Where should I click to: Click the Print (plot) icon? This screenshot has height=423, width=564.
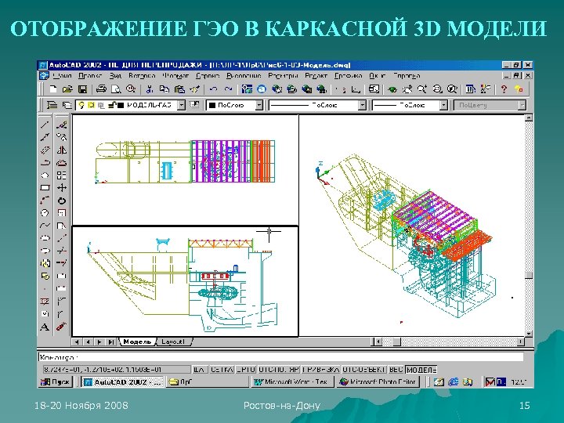coord(101,89)
